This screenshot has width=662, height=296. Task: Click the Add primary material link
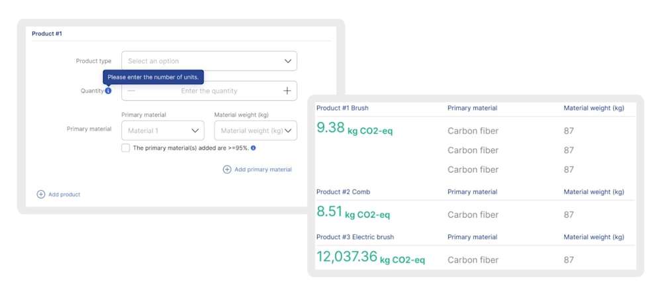(263, 170)
